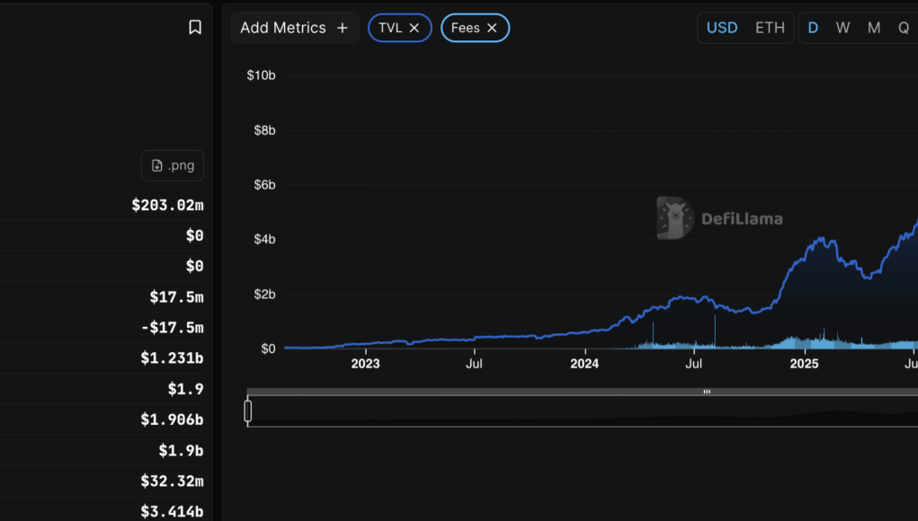Remove the Fees metric chip
Viewport: 918px width, 521px height.
pyautogui.click(x=492, y=28)
